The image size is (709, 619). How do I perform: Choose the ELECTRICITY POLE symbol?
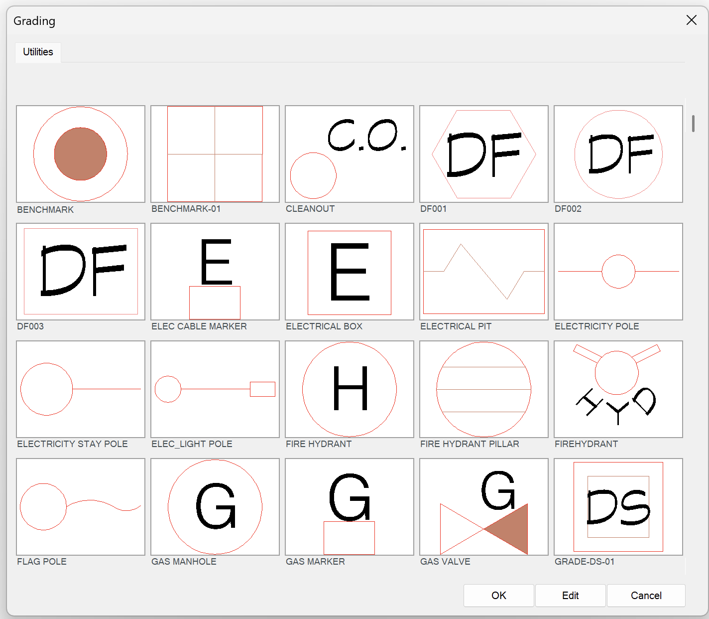click(618, 272)
